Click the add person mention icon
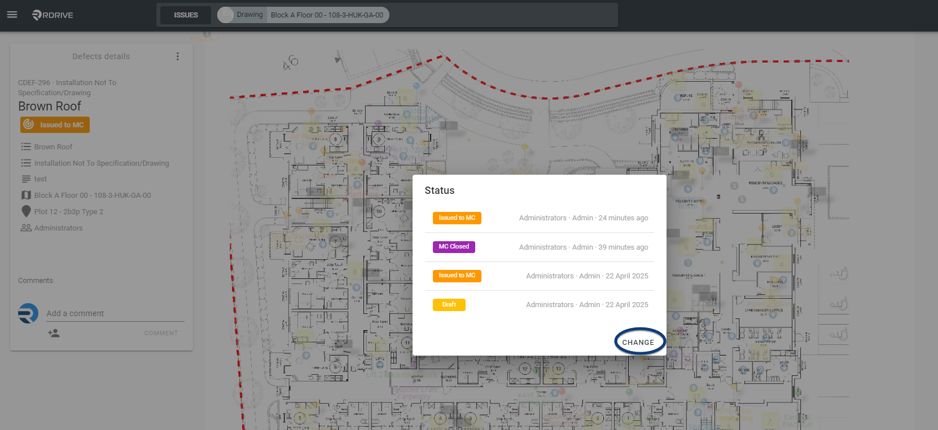938x430 pixels. pos(54,333)
